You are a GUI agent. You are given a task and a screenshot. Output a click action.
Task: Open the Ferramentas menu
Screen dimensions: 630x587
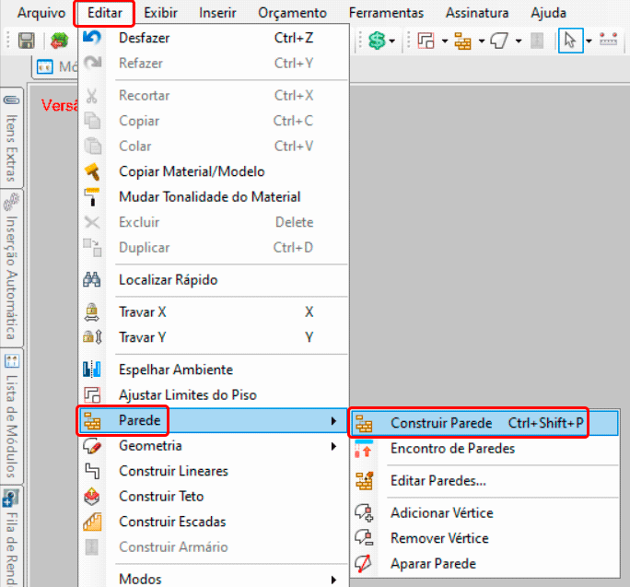tap(386, 13)
